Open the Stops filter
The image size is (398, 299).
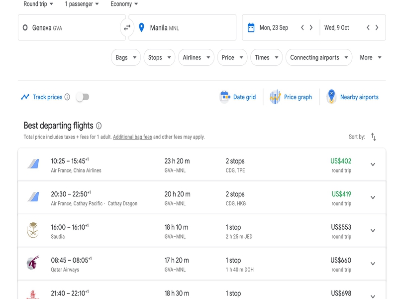[x=159, y=57]
